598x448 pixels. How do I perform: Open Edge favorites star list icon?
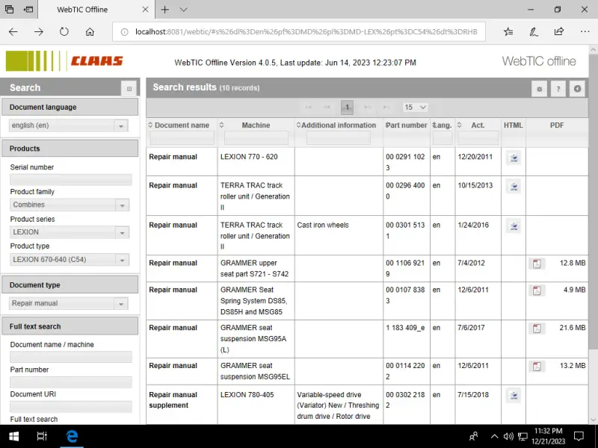point(508,32)
